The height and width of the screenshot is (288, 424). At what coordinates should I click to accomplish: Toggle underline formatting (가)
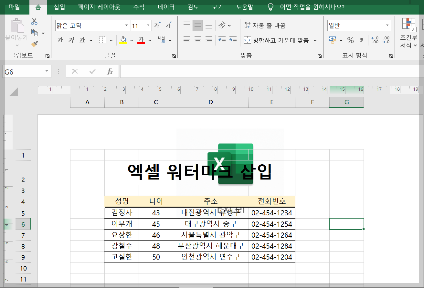pos(82,40)
